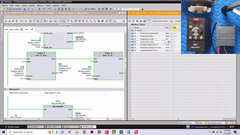Insert normally closed contact instruction
This screenshot has width=240, height=135.
(11, 29)
